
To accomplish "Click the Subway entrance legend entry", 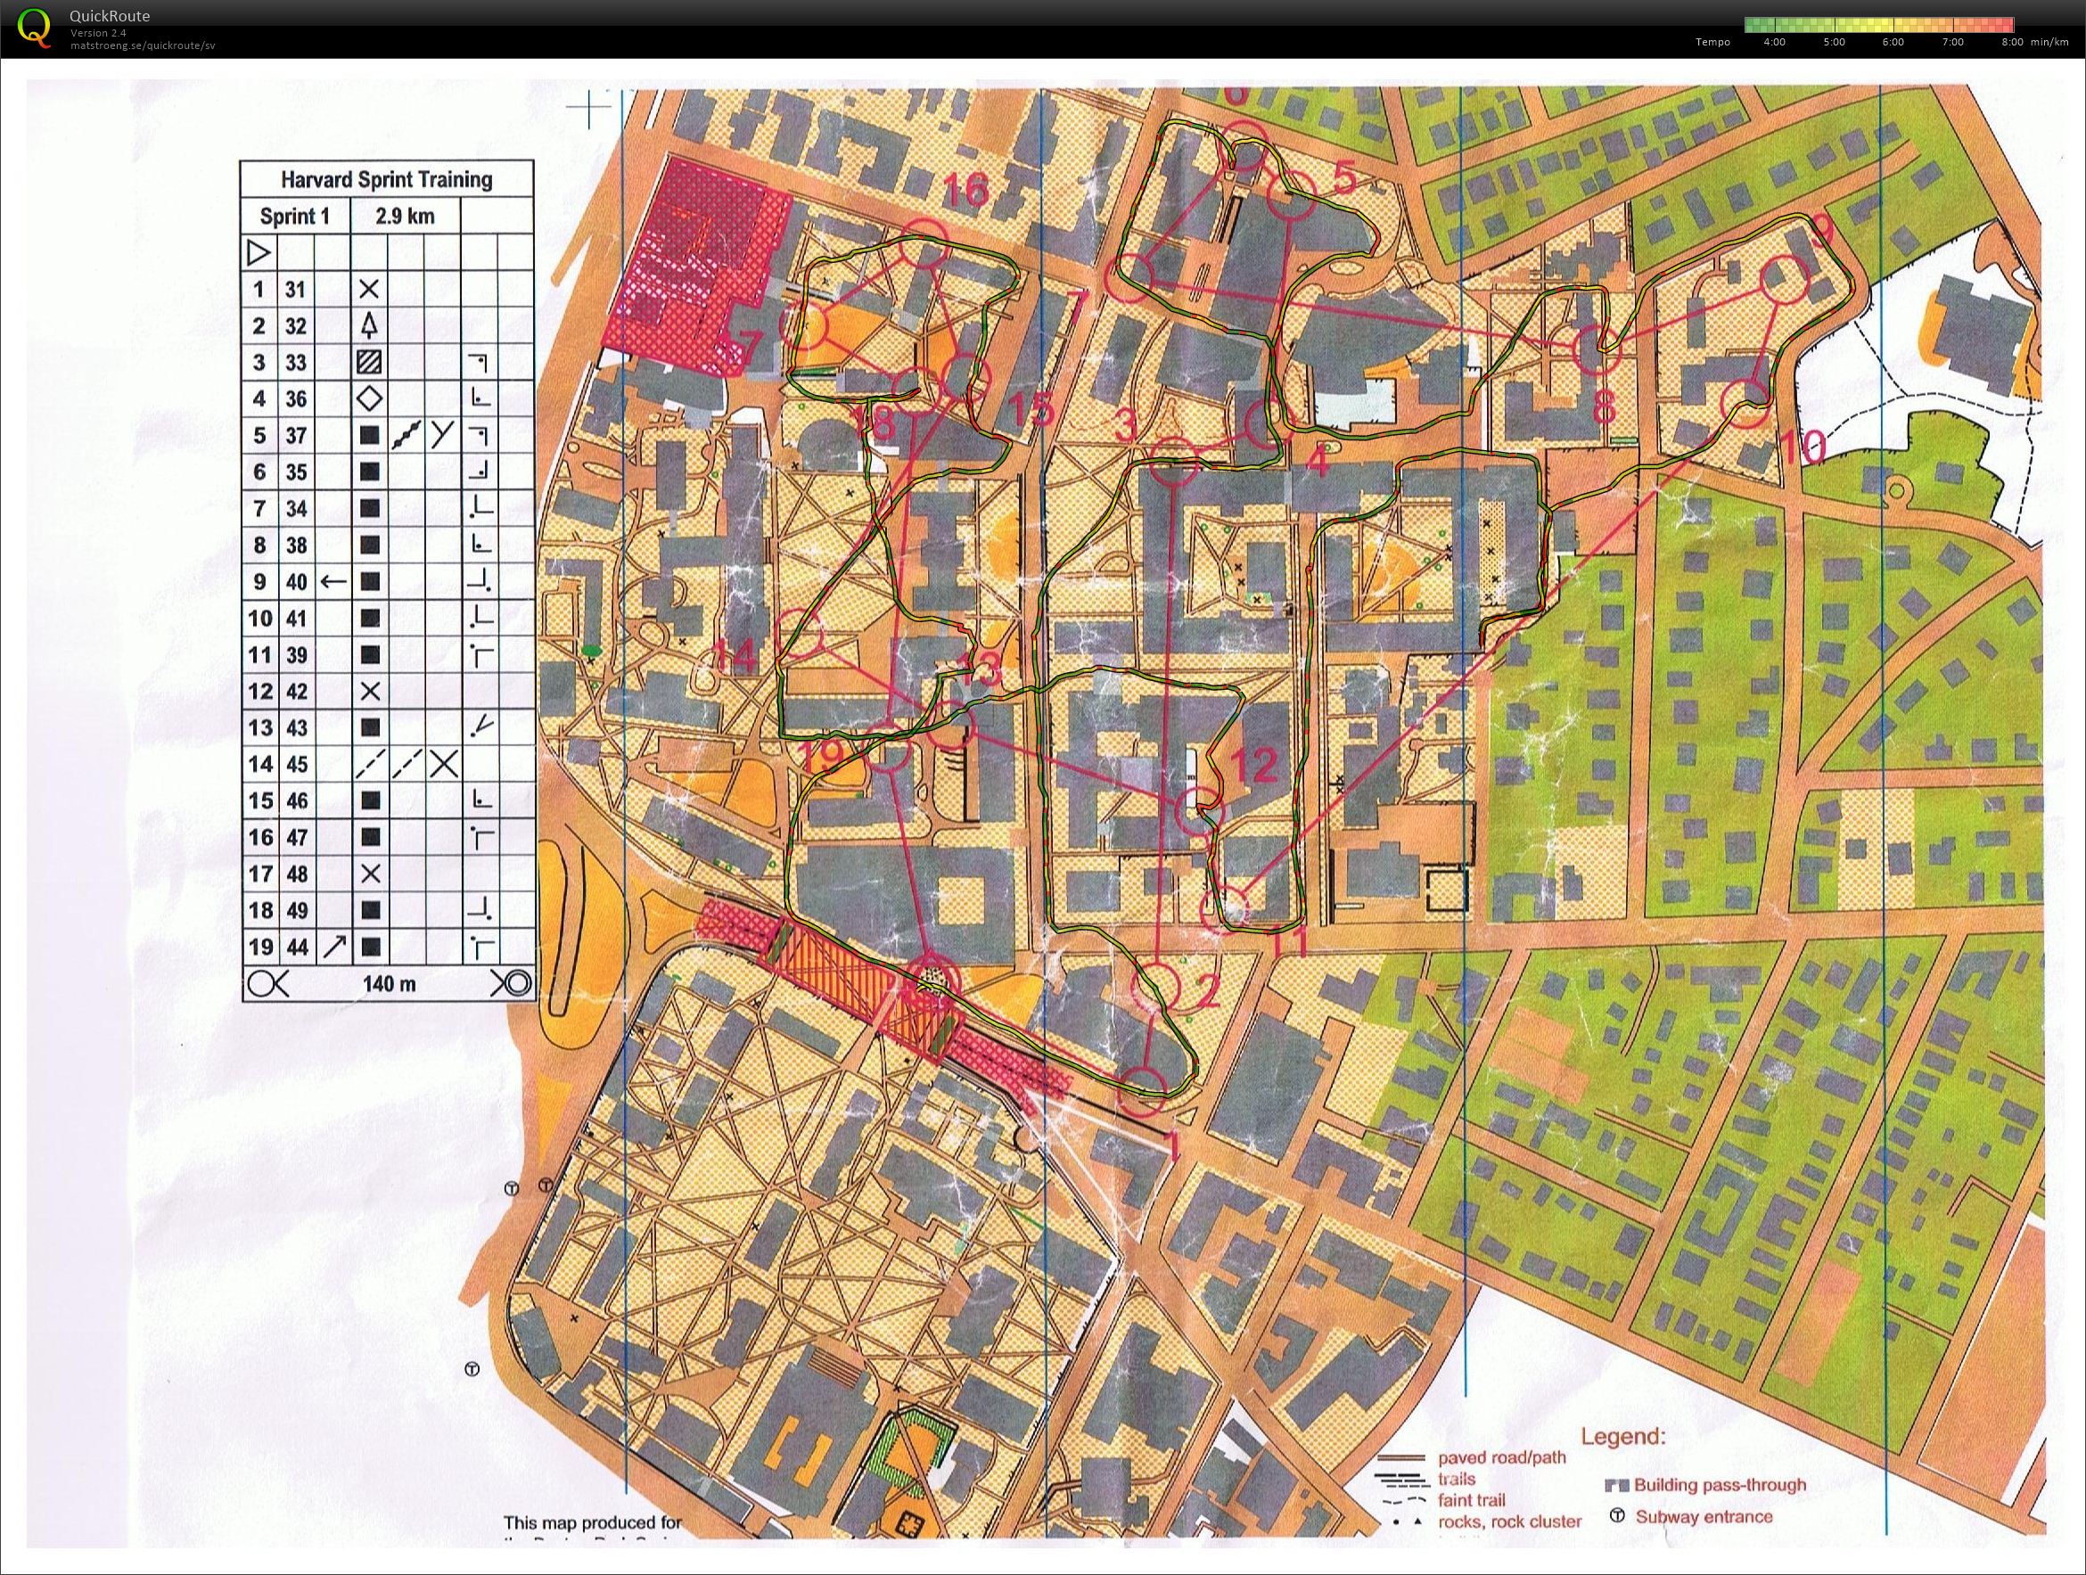I will (x=1704, y=1516).
